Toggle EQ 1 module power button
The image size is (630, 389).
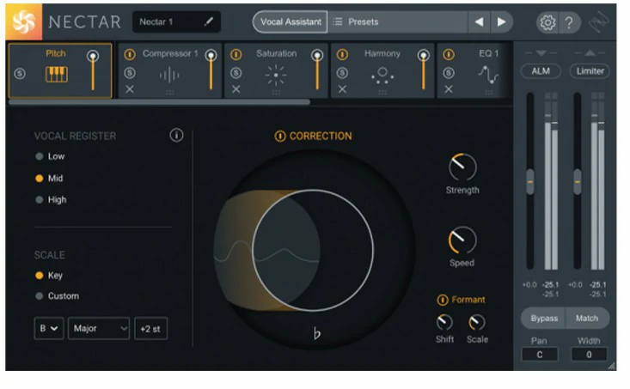tap(449, 54)
